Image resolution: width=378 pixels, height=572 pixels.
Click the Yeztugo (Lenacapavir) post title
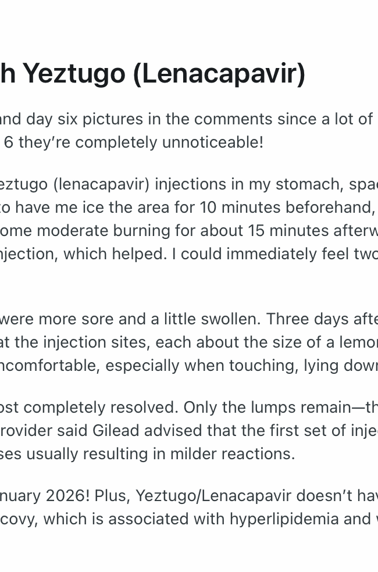point(154,73)
